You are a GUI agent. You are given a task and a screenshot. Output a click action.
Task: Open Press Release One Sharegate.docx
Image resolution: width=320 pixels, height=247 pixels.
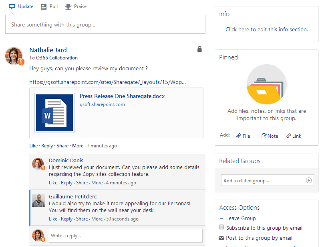pyautogui.click(x=122, y=96)
